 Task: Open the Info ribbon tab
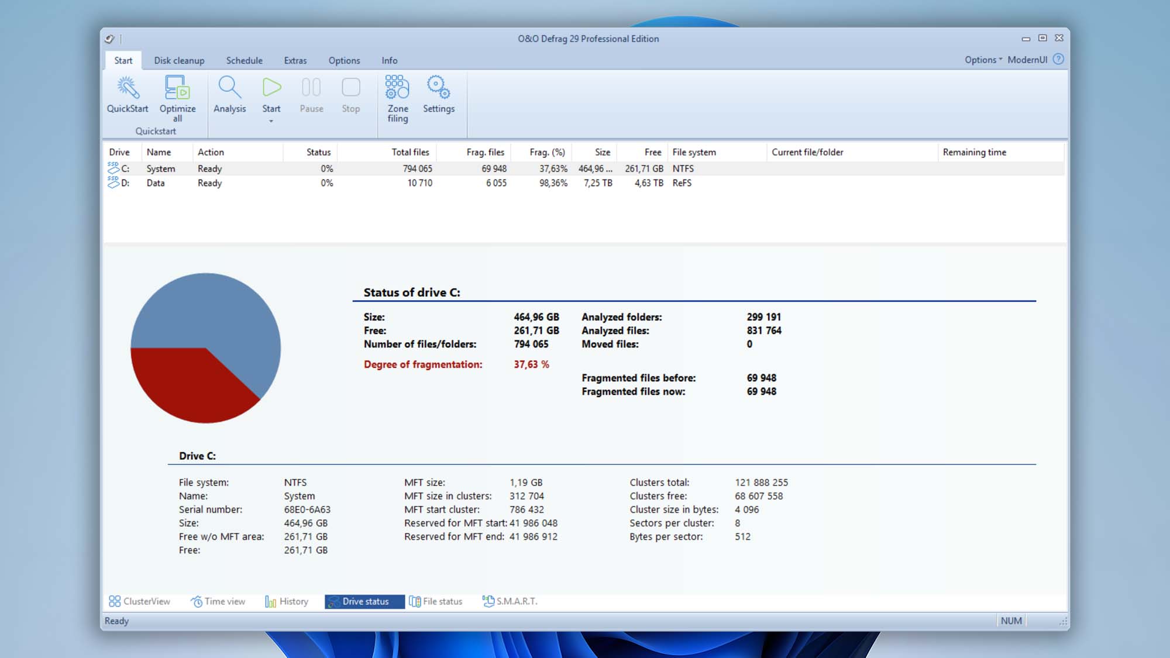coord(389,60)
